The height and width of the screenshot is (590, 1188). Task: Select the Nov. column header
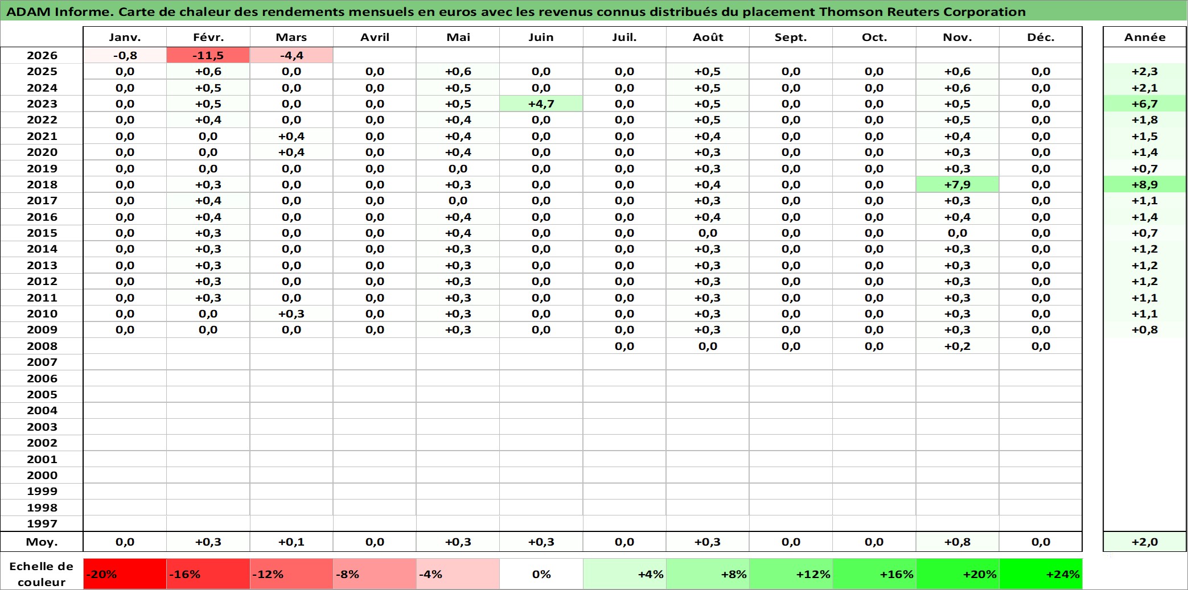(x=957, y=37)
